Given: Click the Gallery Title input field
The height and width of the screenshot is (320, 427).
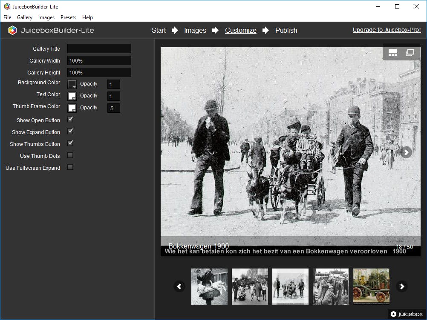Looking at the screenshot, I should tap(99, 49).
